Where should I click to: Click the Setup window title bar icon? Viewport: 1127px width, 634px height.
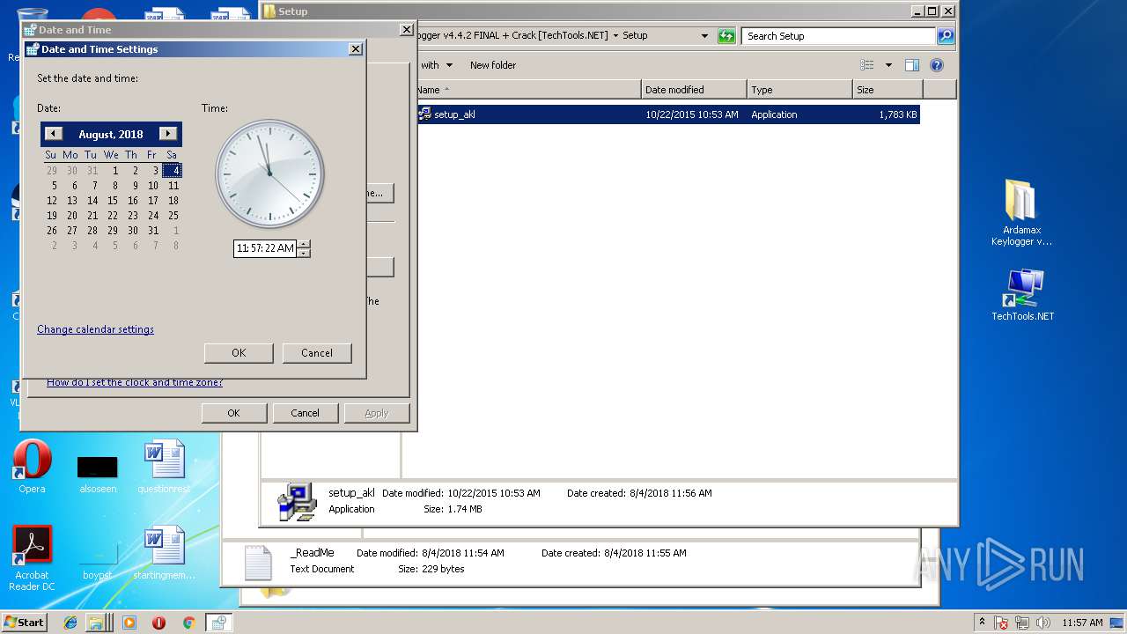(269, 11)
